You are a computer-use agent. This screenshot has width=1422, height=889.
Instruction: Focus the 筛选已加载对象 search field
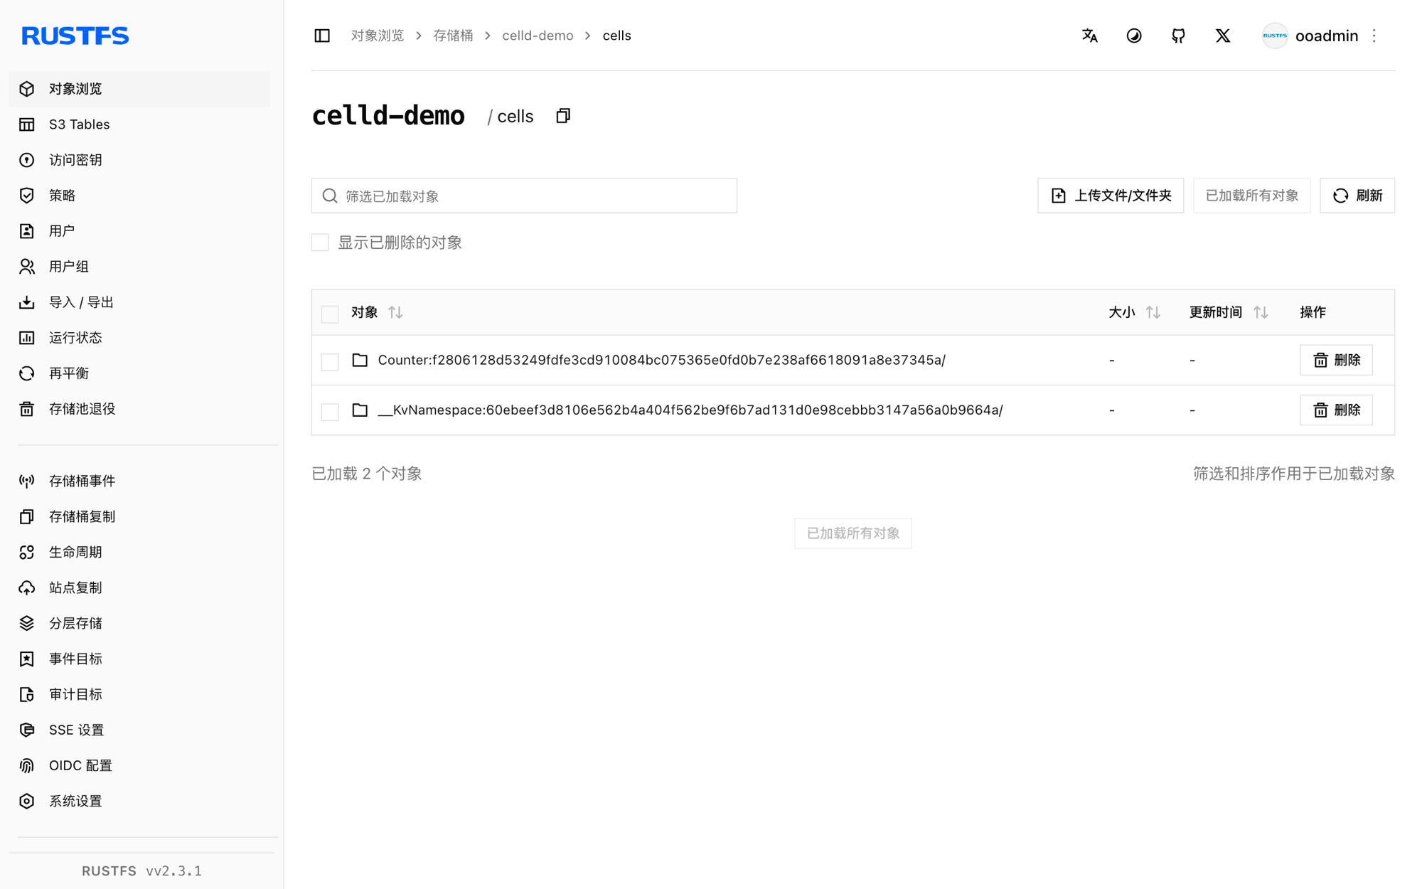524,196
